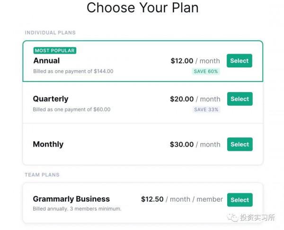Click the Individual Plans section label
284x230 pixels.
[x=50, y=33]
